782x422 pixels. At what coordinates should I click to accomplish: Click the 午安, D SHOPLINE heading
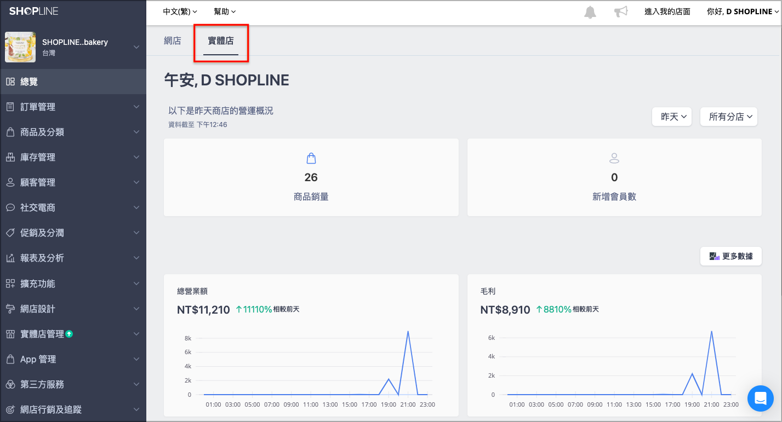[226, 80]
